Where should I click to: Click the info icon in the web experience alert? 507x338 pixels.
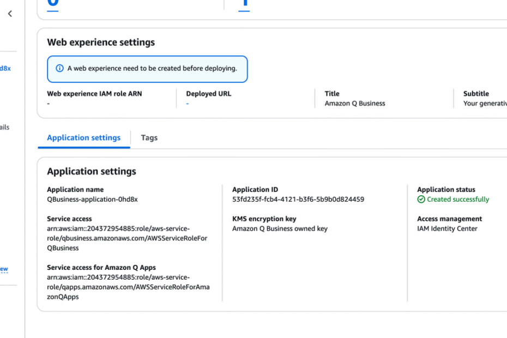point(59,68)
